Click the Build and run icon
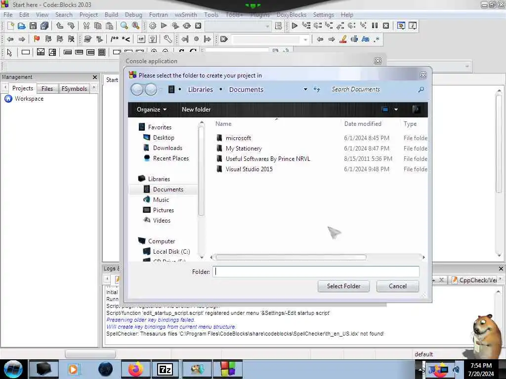 tap(175, 26)
